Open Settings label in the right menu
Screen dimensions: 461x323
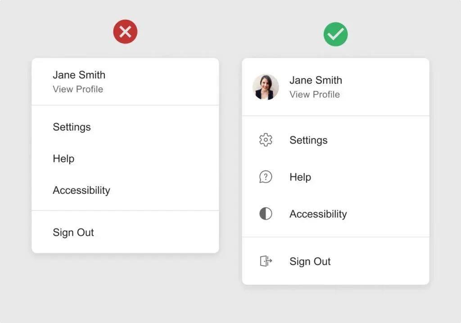coord(308,140)
